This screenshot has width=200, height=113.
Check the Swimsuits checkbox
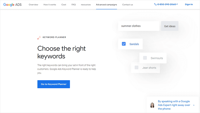[x=145, y=58]
